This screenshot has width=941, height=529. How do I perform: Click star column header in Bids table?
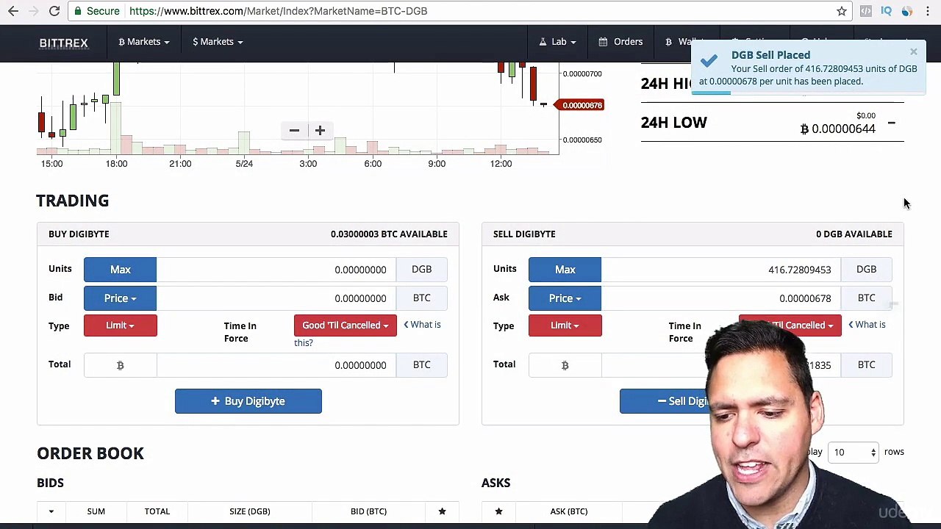(x=442, y=511)
